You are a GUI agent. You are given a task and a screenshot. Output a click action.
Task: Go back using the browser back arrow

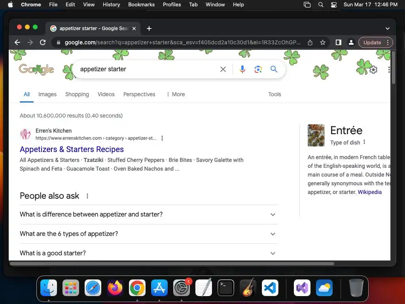17,42
